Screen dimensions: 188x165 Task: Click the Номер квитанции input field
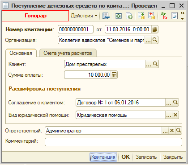76,29
